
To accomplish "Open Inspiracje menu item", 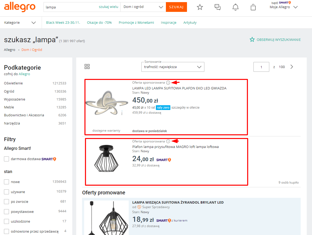I will coord(169,23).
